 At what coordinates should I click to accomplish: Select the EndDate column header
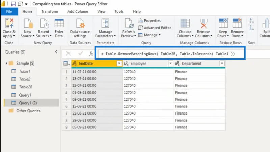click(x=97, y=64)
